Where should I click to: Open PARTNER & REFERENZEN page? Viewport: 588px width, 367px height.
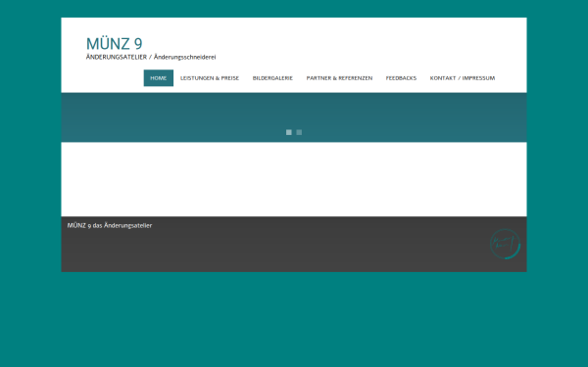tap(339, 78)
